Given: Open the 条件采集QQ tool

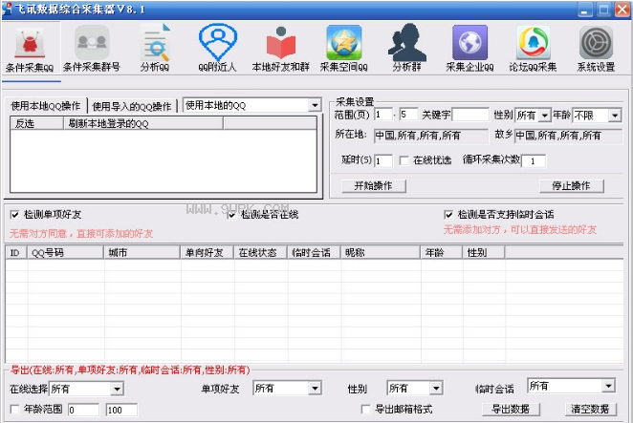Looking at the screenshot, I should coord(30,50).
